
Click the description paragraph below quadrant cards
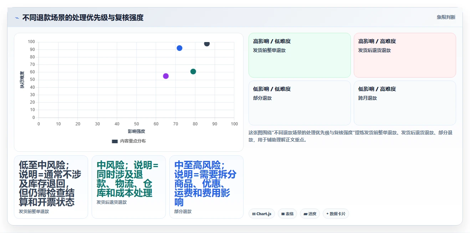tap(351, 136)
